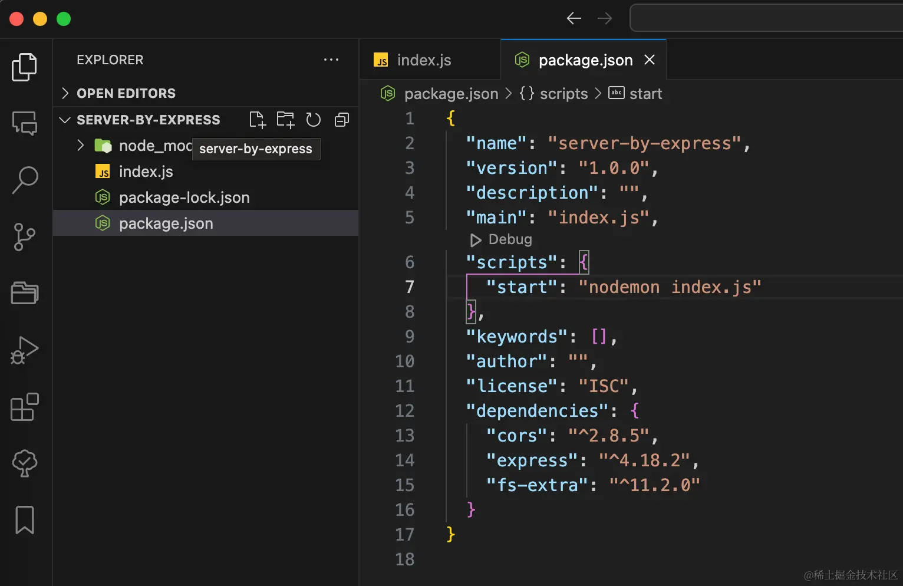Click the "server-by-express" name value
This screenshot has width=903, height=586.
pos(644,143)
